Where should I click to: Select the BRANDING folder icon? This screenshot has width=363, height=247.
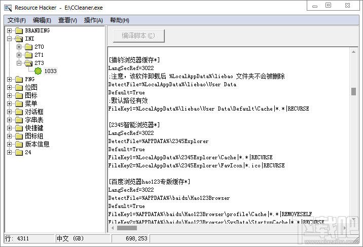[19, 30]
